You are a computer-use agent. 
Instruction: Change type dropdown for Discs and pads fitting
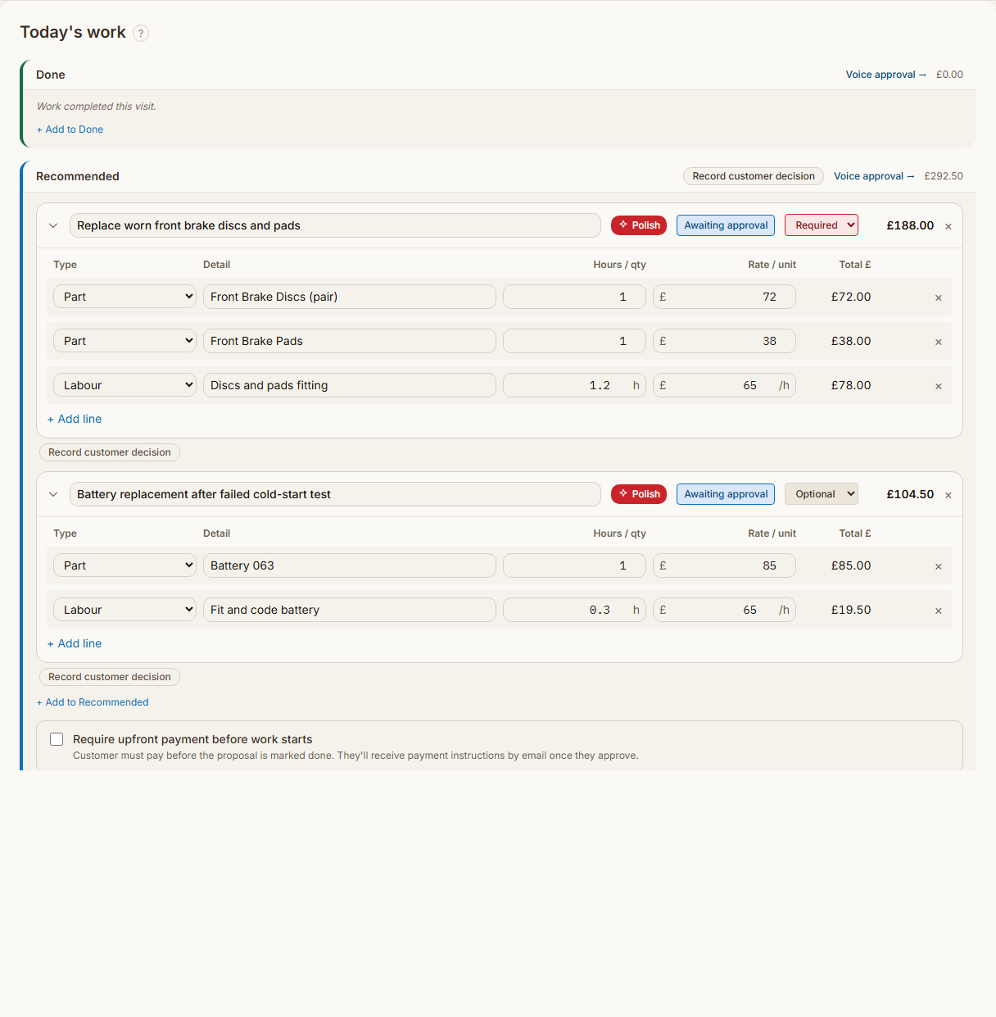(125, 385)
